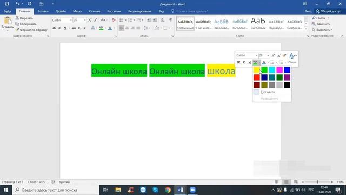Open Skype from taskbar
This screenshot has height=195, width=346.
[x=155, y=190]
